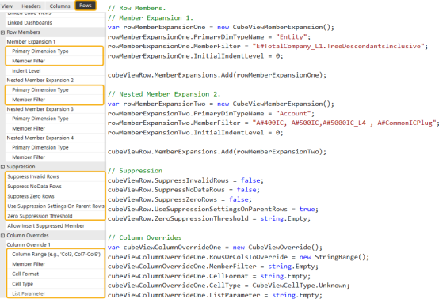Click the ZeroSuppressionThreshold code line
Screen dimensions: 439x299
click(209, 218)
